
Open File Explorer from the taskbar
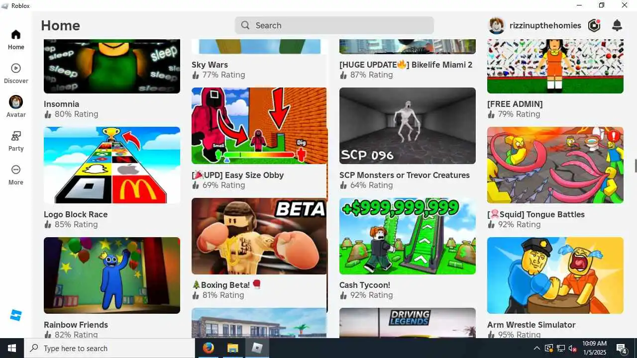point(232,348)
